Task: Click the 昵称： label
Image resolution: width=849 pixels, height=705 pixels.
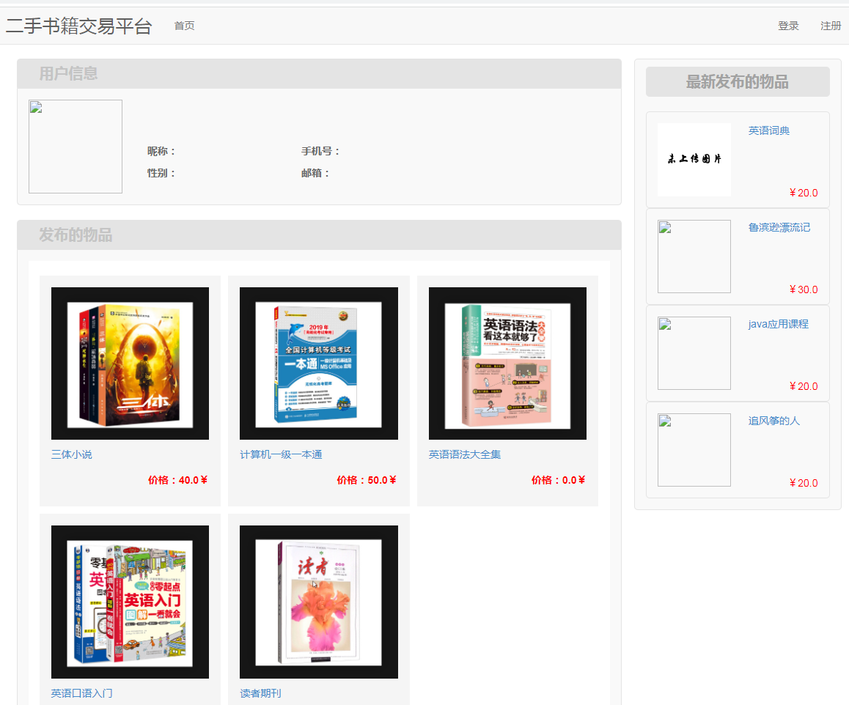Action: pos(162,151)
